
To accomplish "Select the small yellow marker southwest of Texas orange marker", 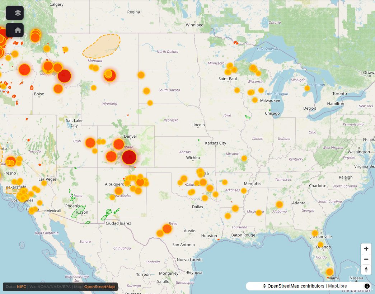I will [160, 233].
